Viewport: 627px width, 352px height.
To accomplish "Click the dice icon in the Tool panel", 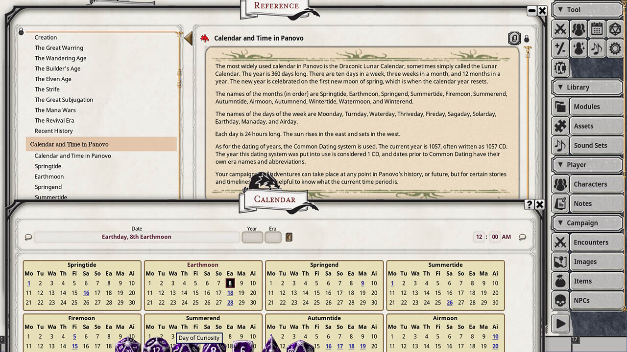I will tap(616, 29).
